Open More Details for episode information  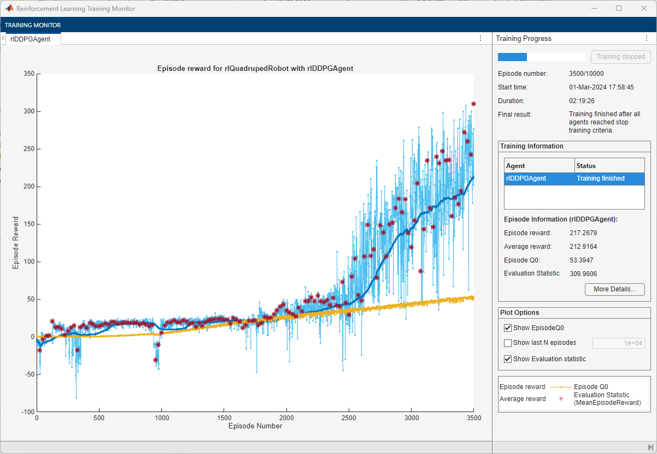point(614,289)
